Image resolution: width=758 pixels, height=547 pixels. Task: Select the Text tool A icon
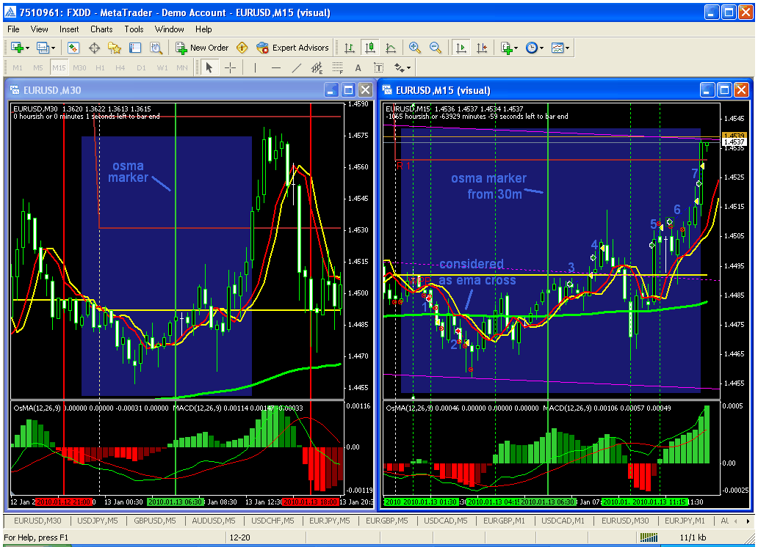click(x=358, y=67)
